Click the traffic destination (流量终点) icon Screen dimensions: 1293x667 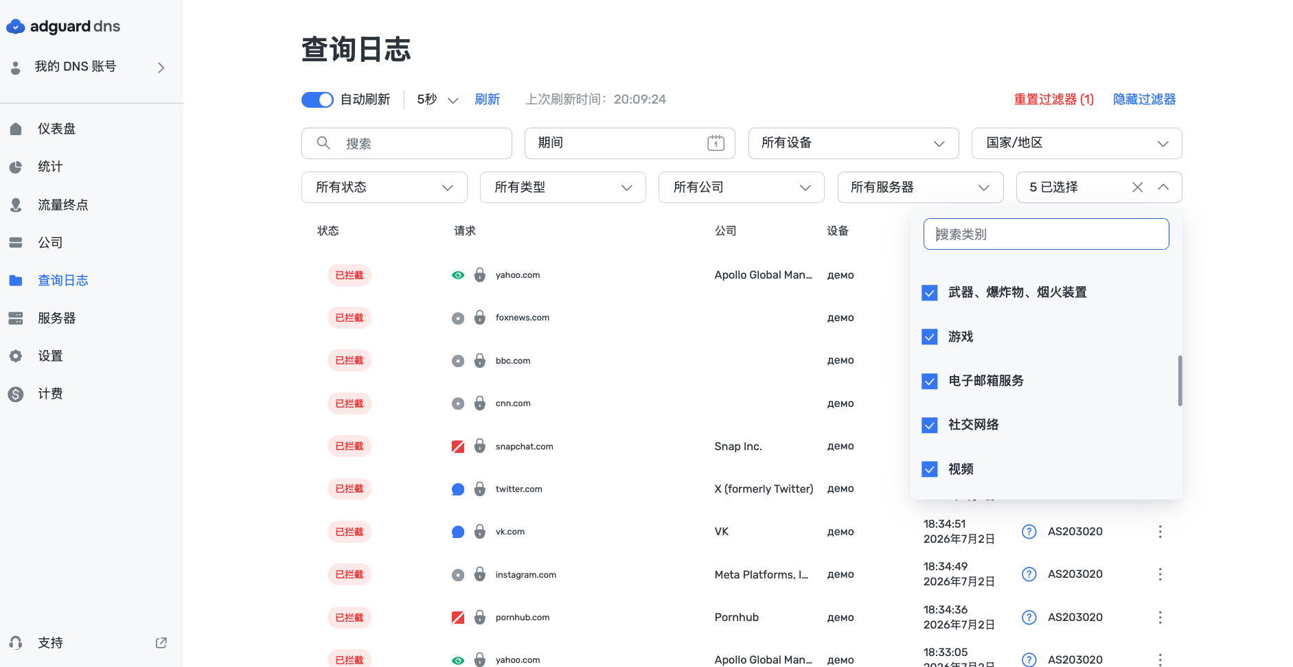coord(16,204)
